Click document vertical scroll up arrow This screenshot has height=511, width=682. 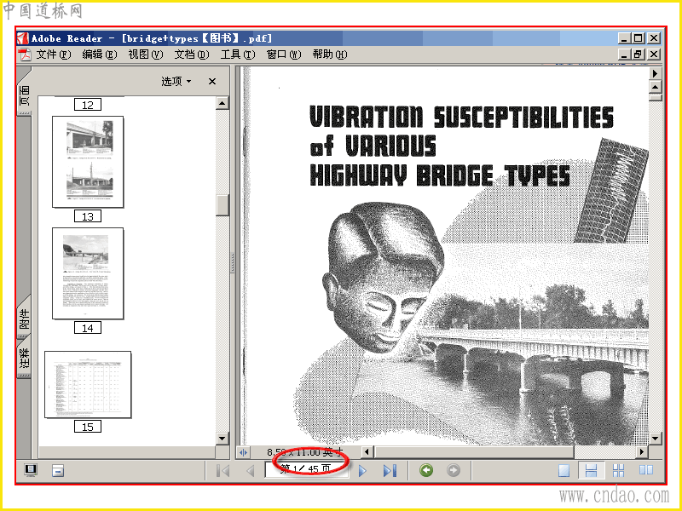(655, 87)
